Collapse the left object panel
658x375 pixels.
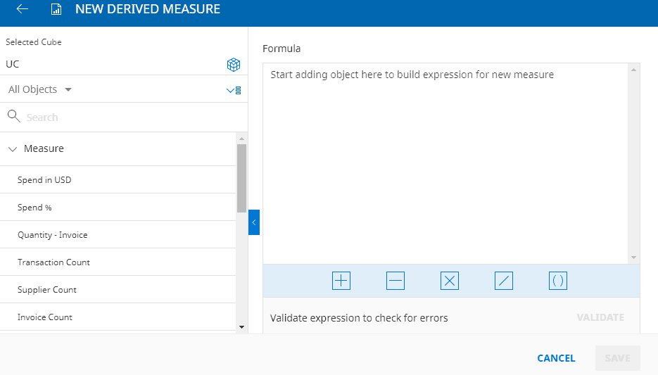(x=254, y=222)
